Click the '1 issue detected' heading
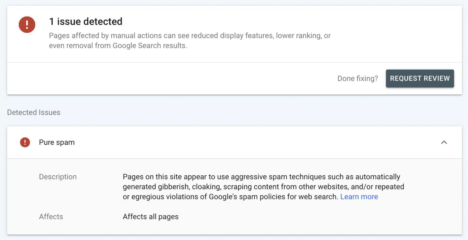This screenshot has height=240, width=468. [x=86, y=21]
